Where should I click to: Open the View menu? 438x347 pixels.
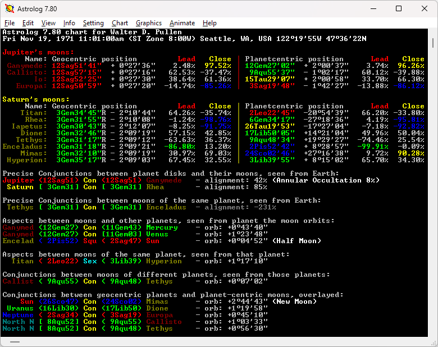click(48, 23)
